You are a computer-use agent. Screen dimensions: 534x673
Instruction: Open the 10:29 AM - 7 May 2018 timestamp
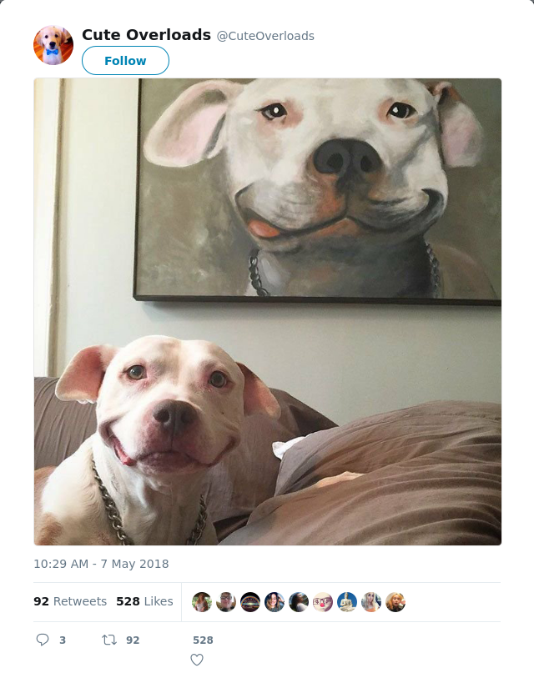(x=101, y=564)
